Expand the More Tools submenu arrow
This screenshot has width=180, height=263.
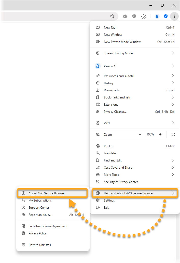click(173, 175)
